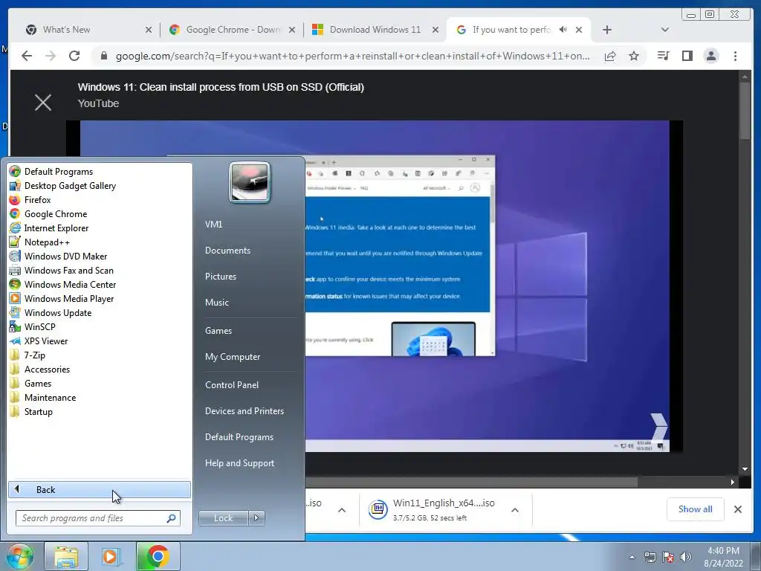Click the horizontal page scrollbar thumb

pos(470,482)
